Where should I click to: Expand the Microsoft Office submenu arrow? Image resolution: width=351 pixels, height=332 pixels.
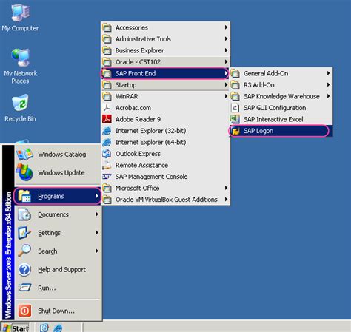pyautogui.click(x=226, y=188)
